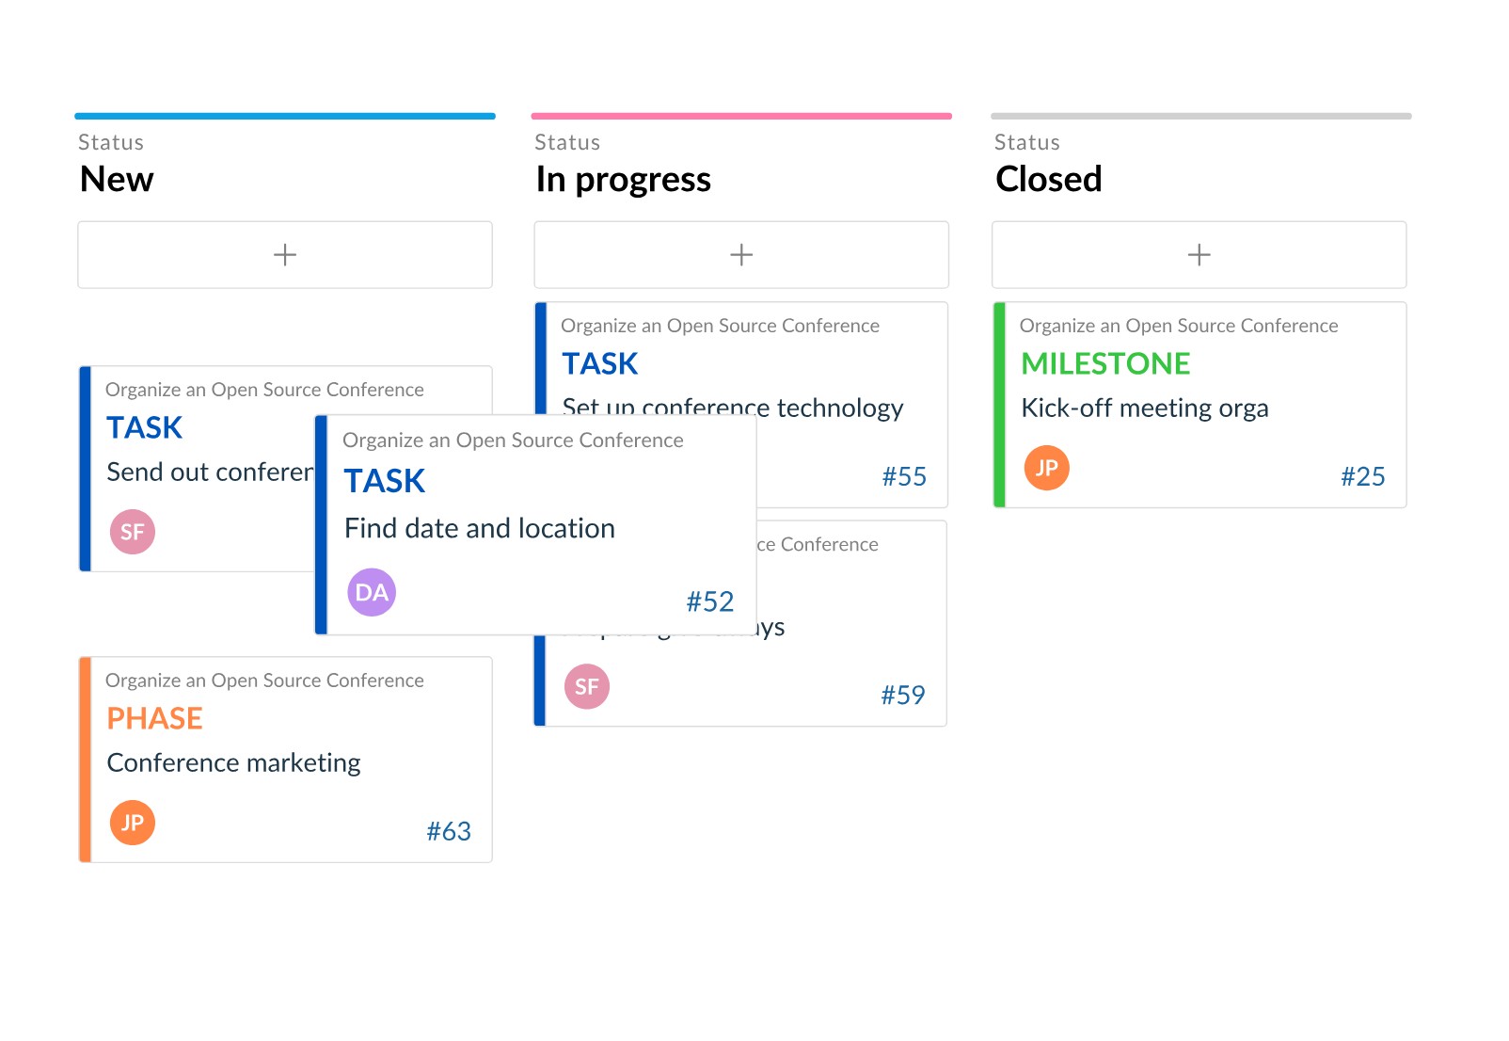This screenshot has width=1509, height=1041.
Task: Click SF avatar on card #59
Action: [587, 686]
